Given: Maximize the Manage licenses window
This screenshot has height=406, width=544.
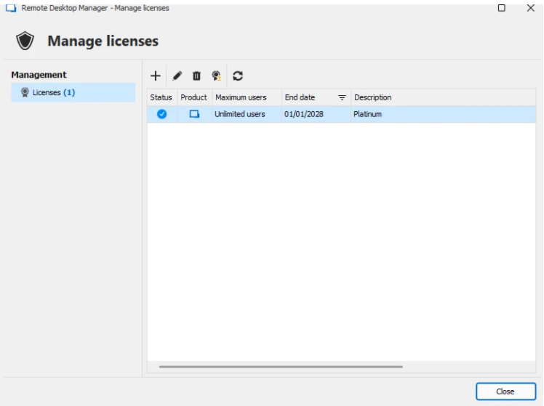Looking at the screenshot, I should [502, 8].
